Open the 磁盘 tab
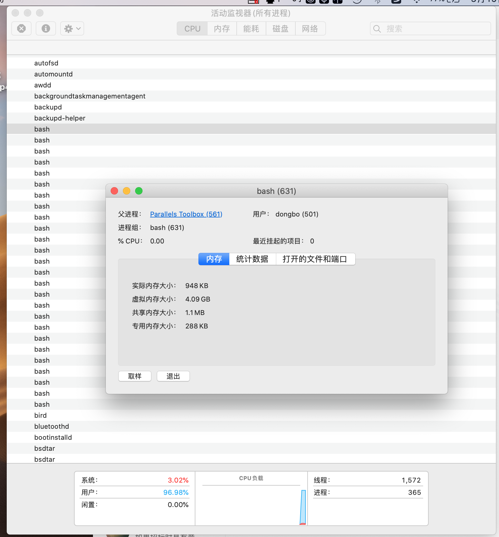This screenshot has height=537, width=499. 280,29
